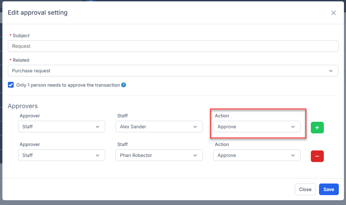Add an approver with the green plus button

(317, 127)
